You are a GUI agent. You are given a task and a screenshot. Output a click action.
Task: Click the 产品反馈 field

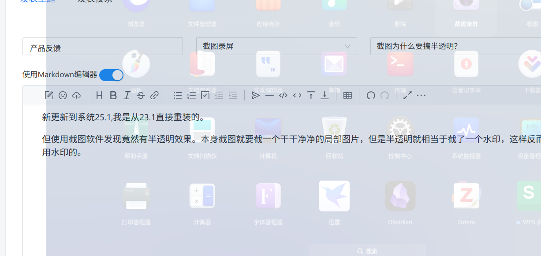point(103,46)
